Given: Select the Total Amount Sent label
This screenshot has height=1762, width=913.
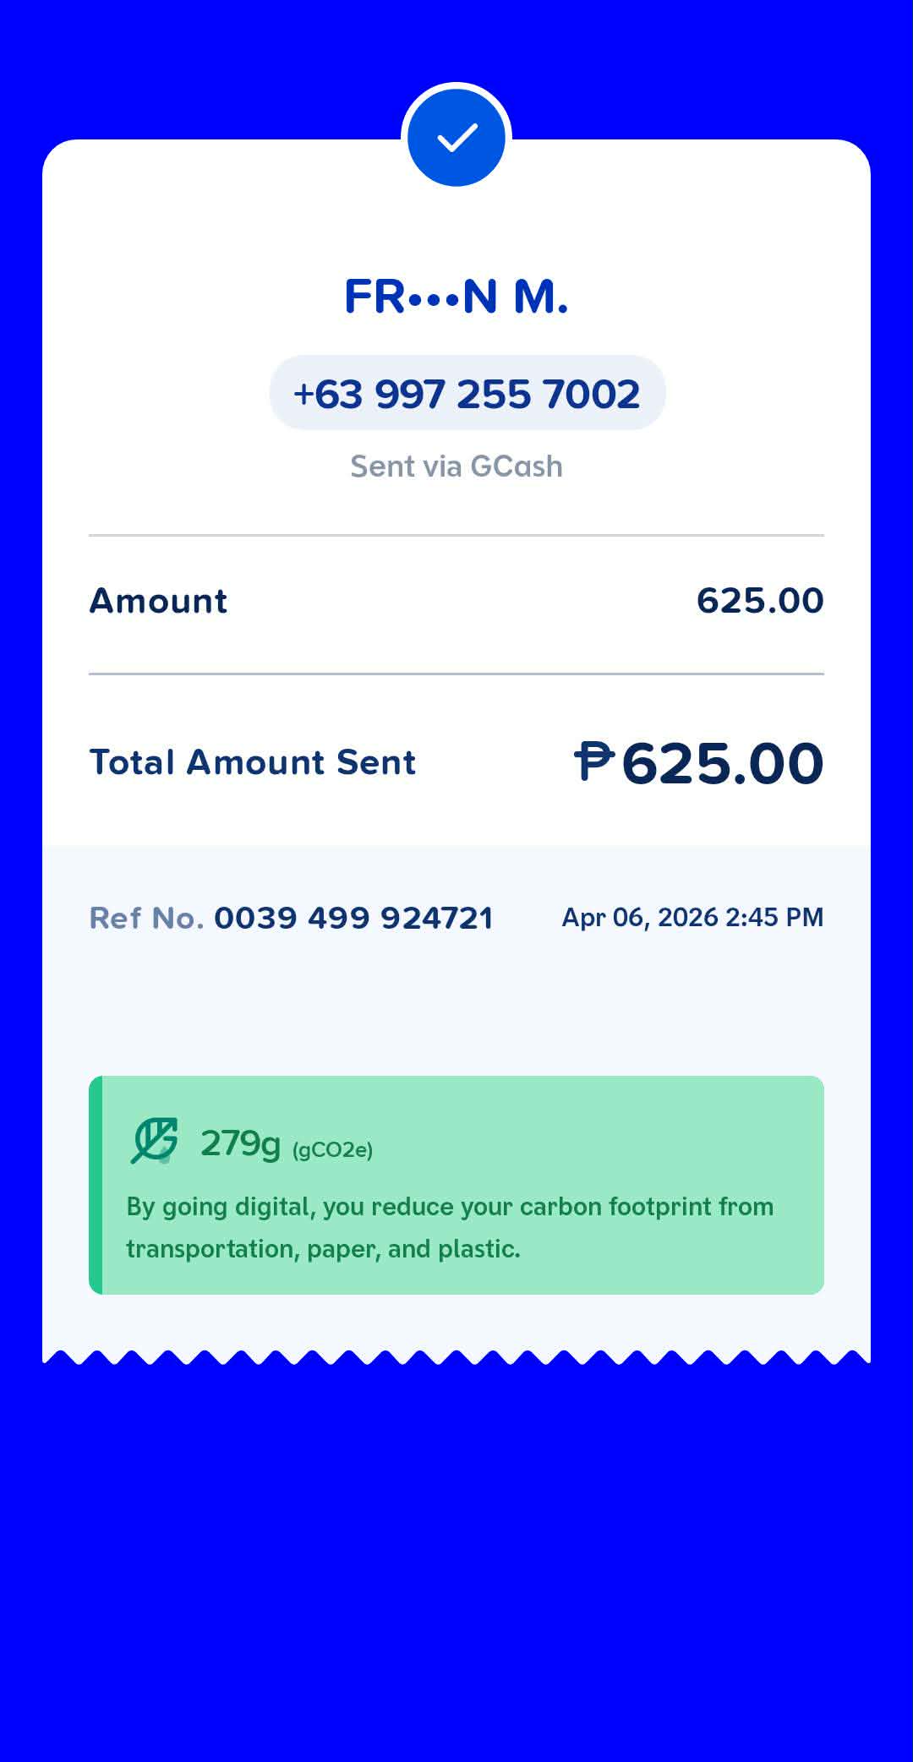Looking at the screenshot, I should pos(253,762).
